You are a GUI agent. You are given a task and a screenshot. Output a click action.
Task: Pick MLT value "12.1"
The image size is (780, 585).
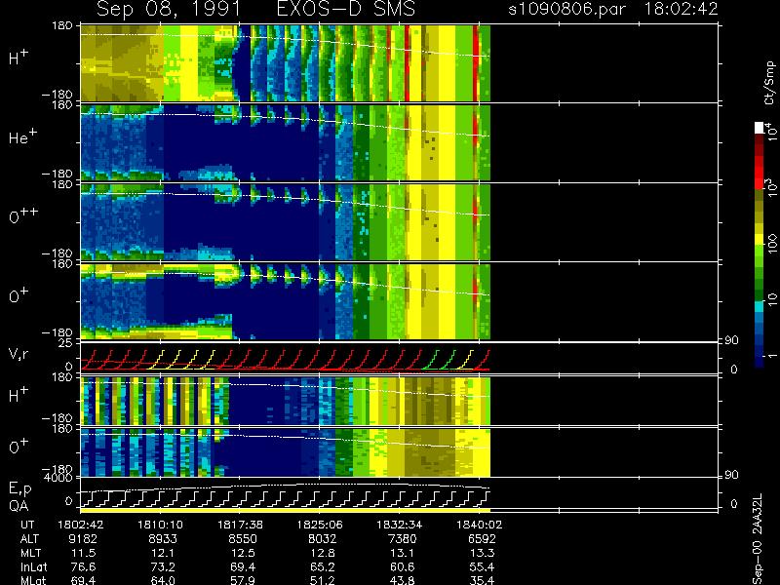pyautogui.click(x=164, y=553)
